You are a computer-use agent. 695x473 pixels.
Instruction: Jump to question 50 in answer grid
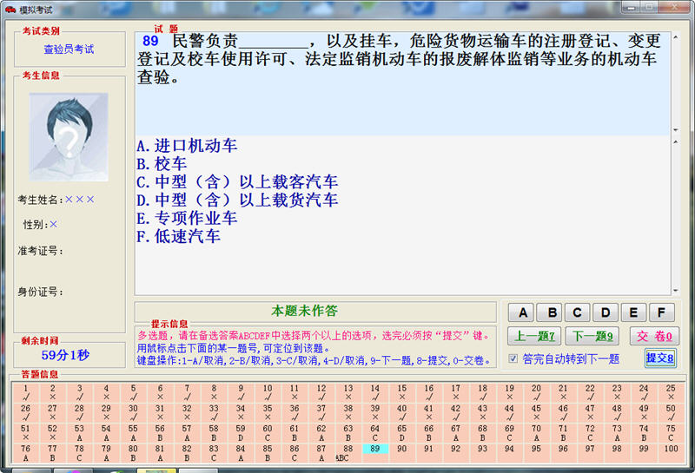[671, 412]
